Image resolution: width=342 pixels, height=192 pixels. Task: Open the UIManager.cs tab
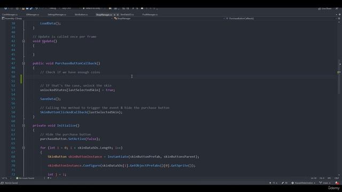33,14
